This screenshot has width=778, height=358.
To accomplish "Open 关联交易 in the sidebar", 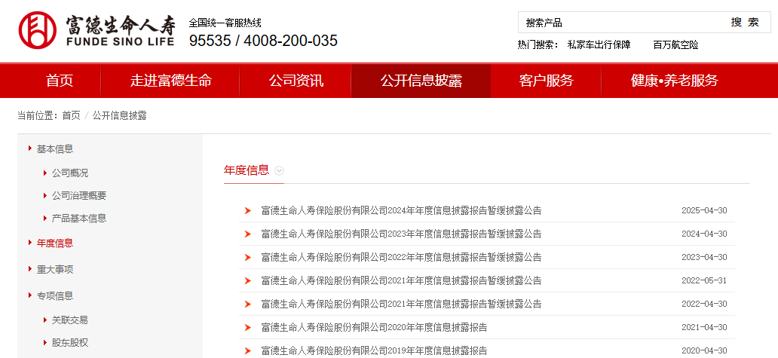I will (70, 320).
